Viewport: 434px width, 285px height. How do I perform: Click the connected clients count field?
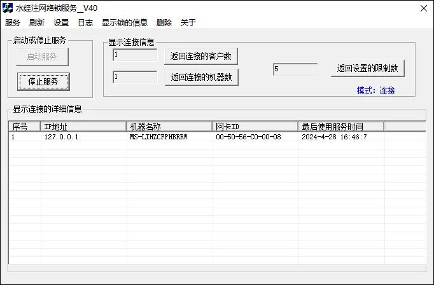coord(135,55)
